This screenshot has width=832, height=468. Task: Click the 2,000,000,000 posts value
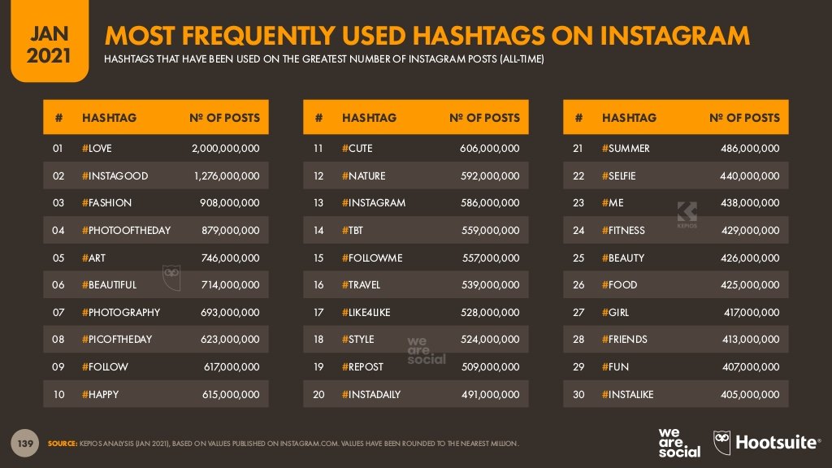click(x=226, y=149)
